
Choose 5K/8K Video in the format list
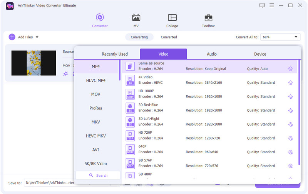click(x=96, y=164)
